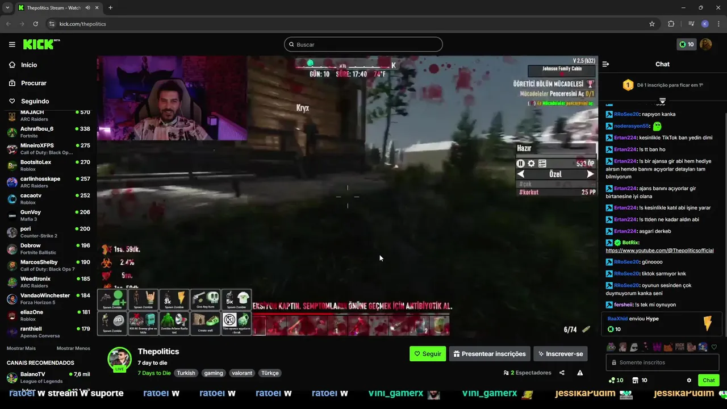Open MineiroXFPS channel in sidebar
Image resolution: width=727 pixels, height=409 pixels.
(x=48, y=149)
